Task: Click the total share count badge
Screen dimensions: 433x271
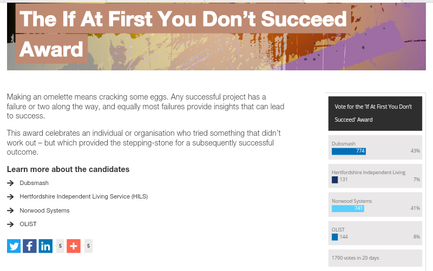Action: click(88, 246)
